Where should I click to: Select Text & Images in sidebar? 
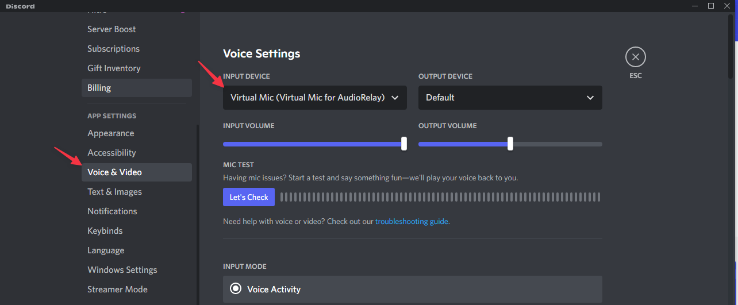pos(114,192)
